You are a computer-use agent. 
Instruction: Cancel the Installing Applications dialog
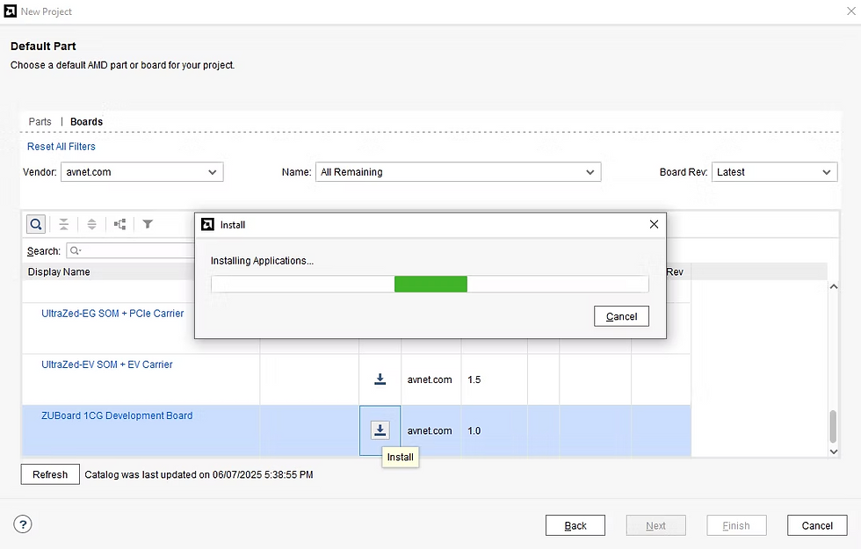point(622,316)
